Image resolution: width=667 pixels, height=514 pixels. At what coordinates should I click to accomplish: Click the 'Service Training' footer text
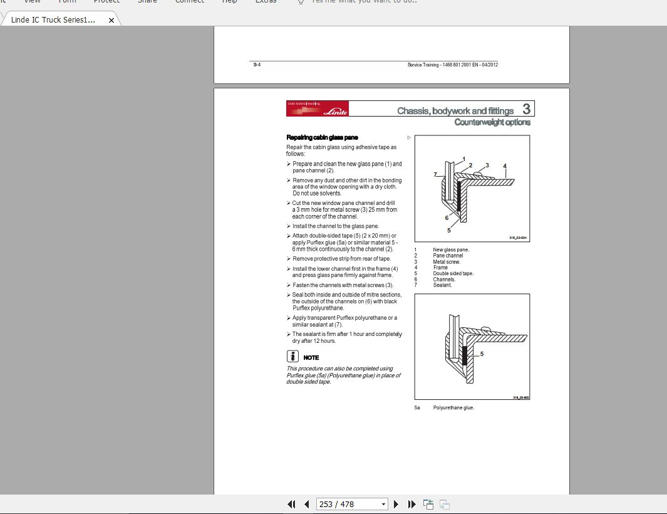tap(453, 65)
